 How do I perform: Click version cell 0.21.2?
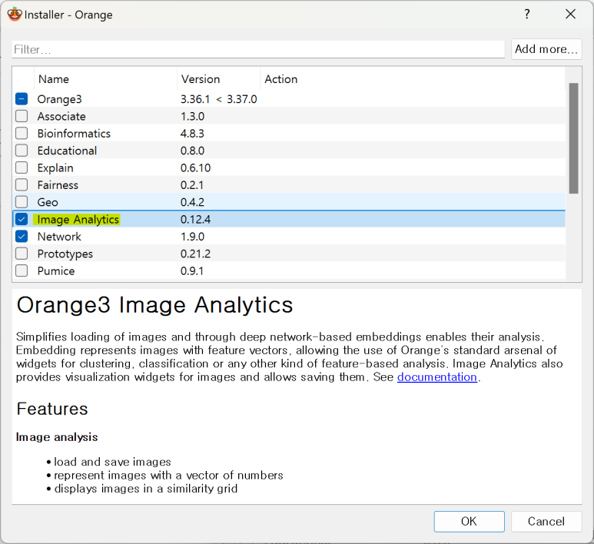[195, 254]
